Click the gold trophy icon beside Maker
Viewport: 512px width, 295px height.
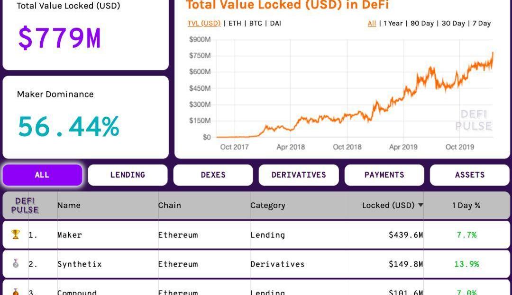click(16, 234)
